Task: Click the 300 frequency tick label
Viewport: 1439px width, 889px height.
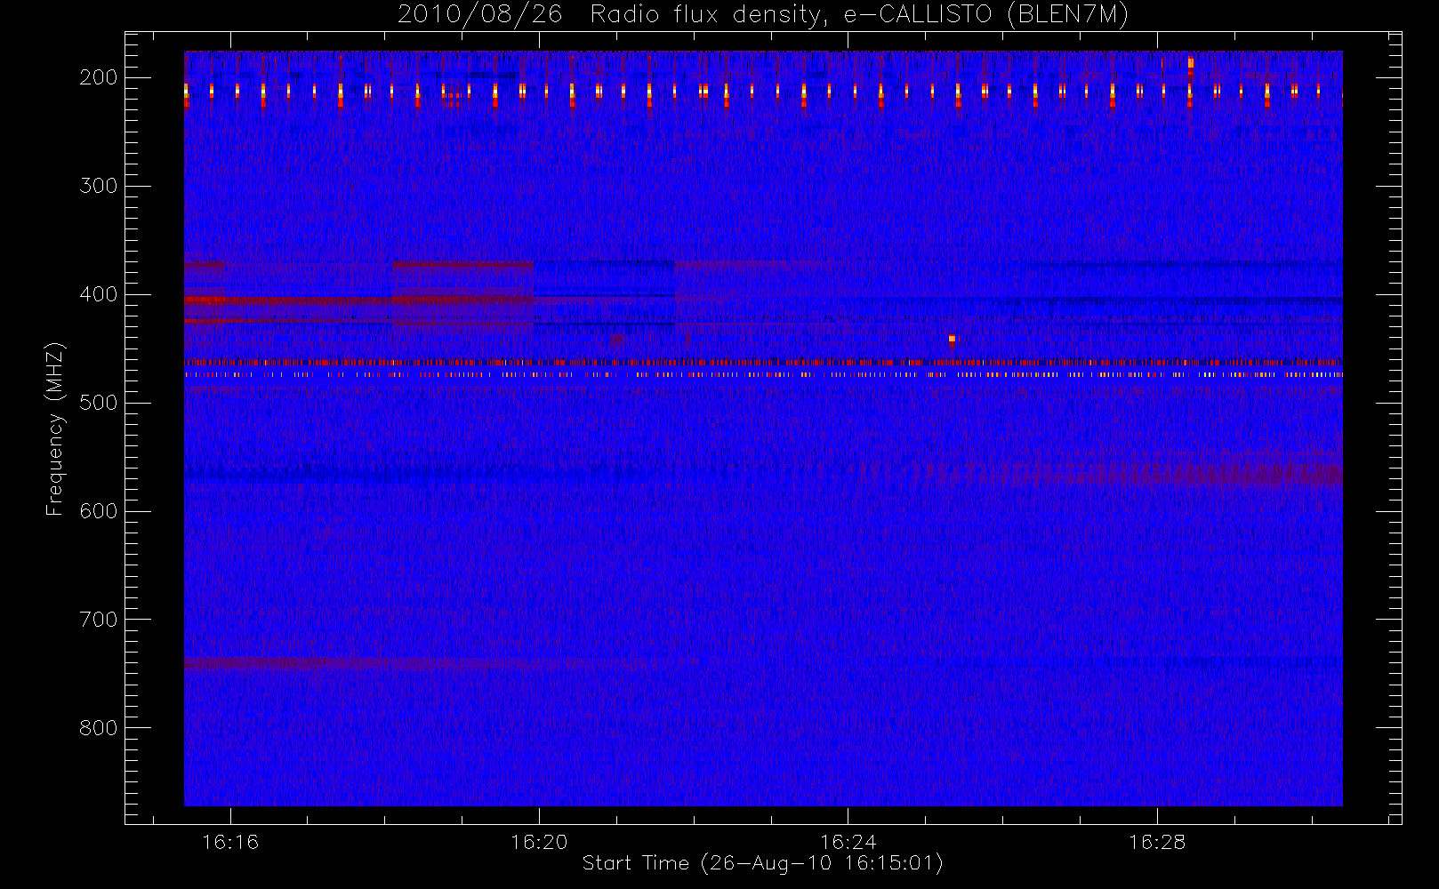Action: (99, 186)
